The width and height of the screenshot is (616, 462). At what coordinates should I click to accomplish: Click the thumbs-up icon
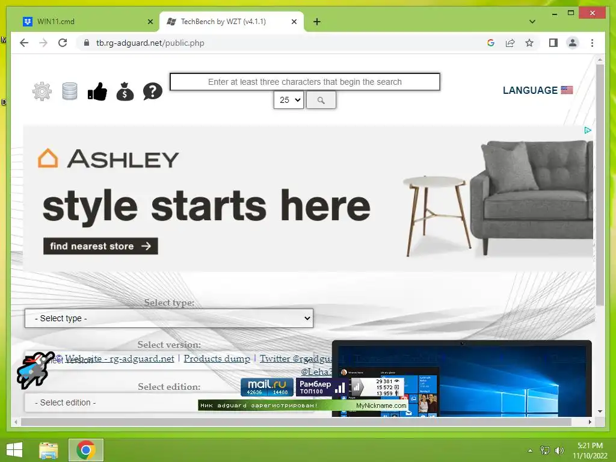[97, 91]
